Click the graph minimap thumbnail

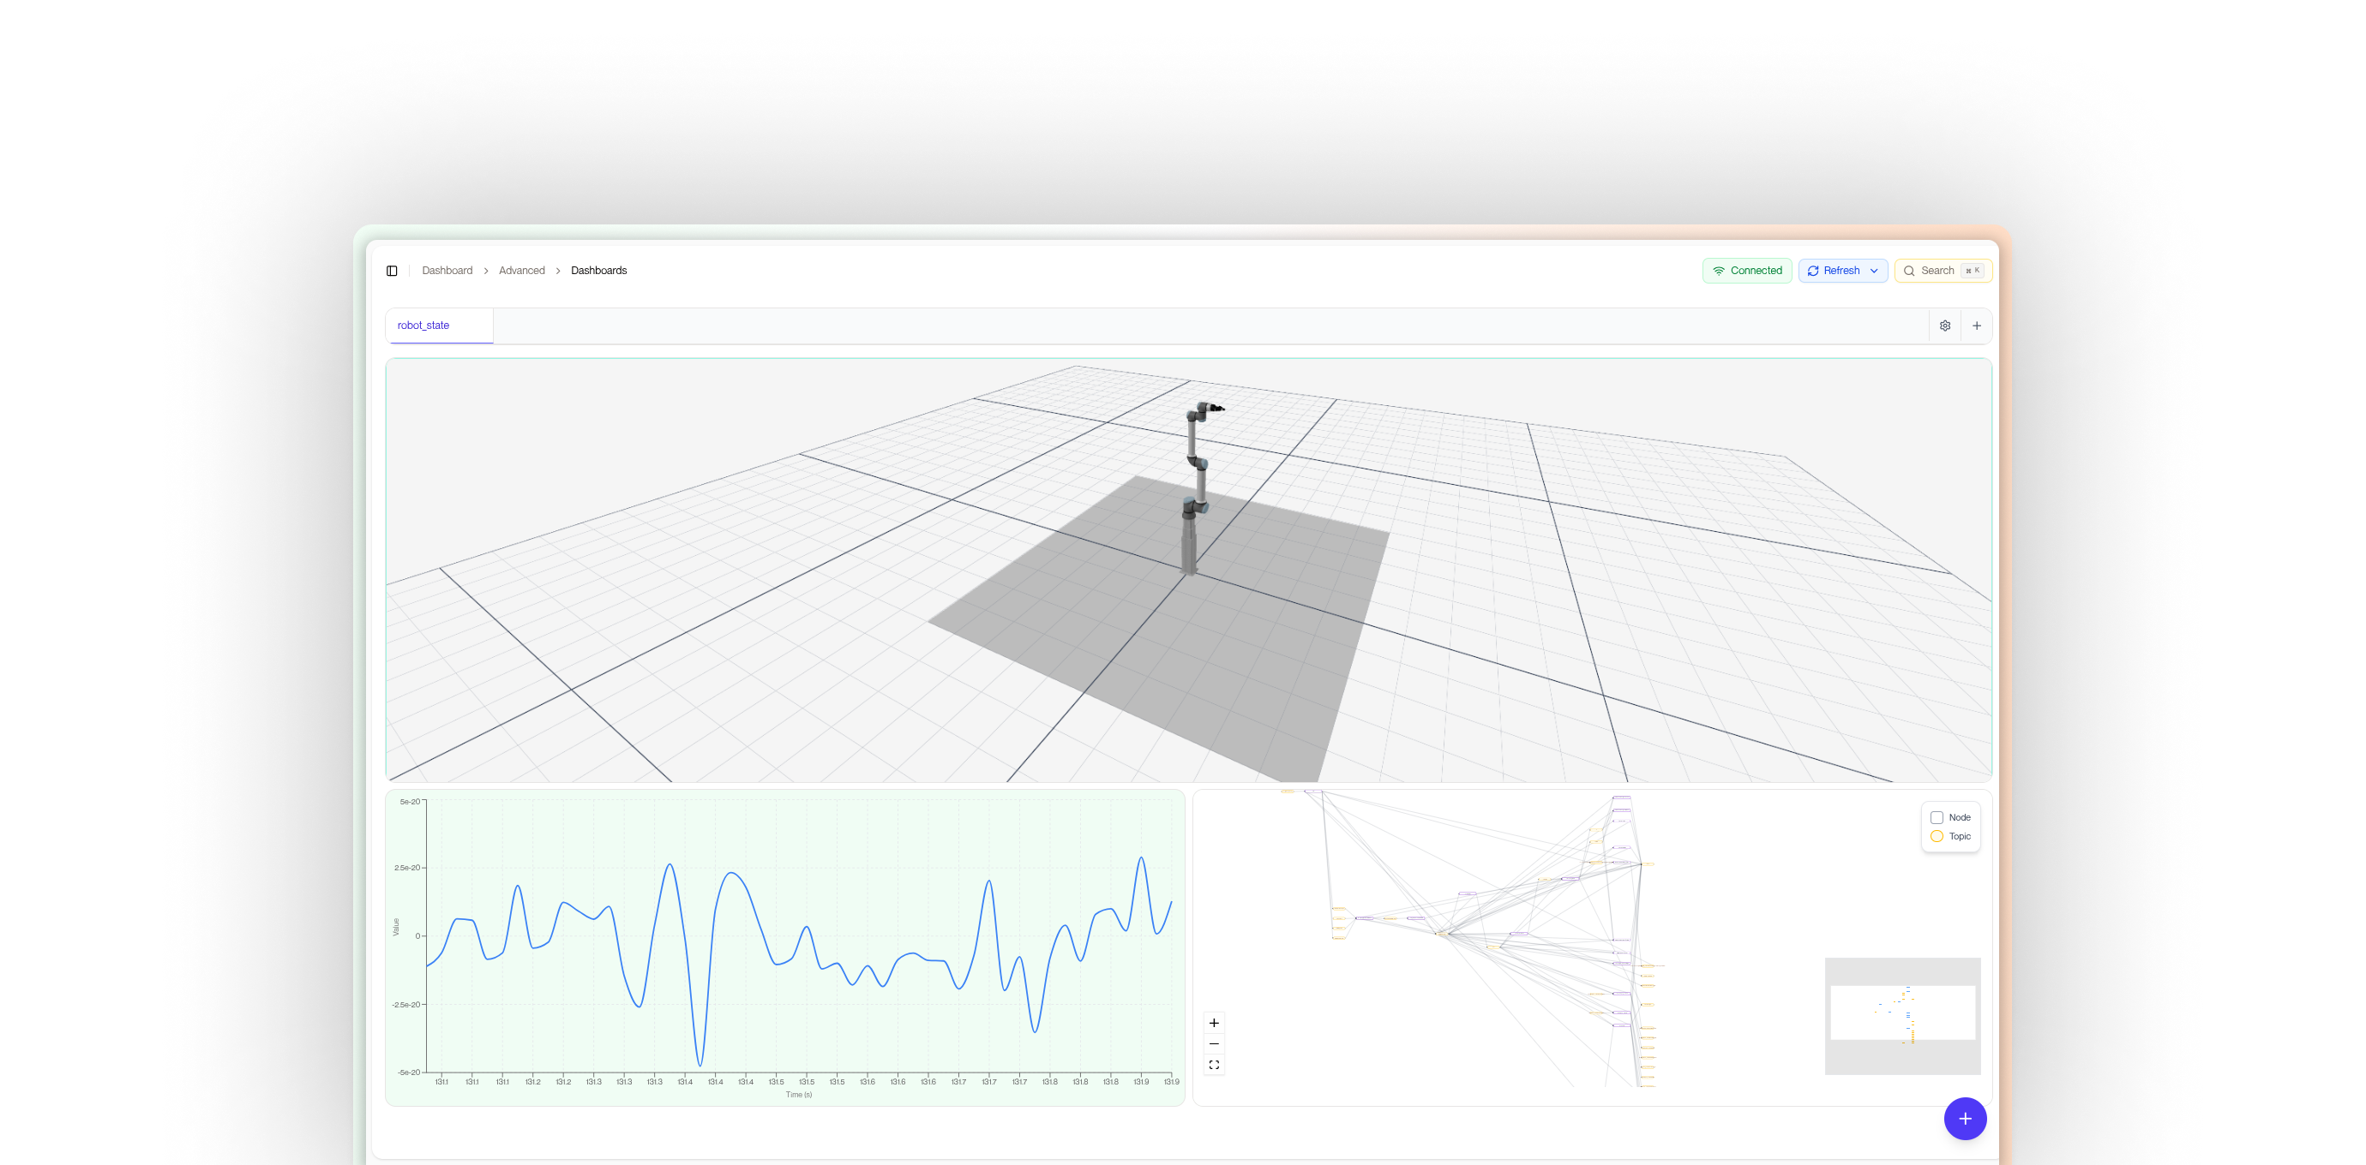tap(1902, 1015)
